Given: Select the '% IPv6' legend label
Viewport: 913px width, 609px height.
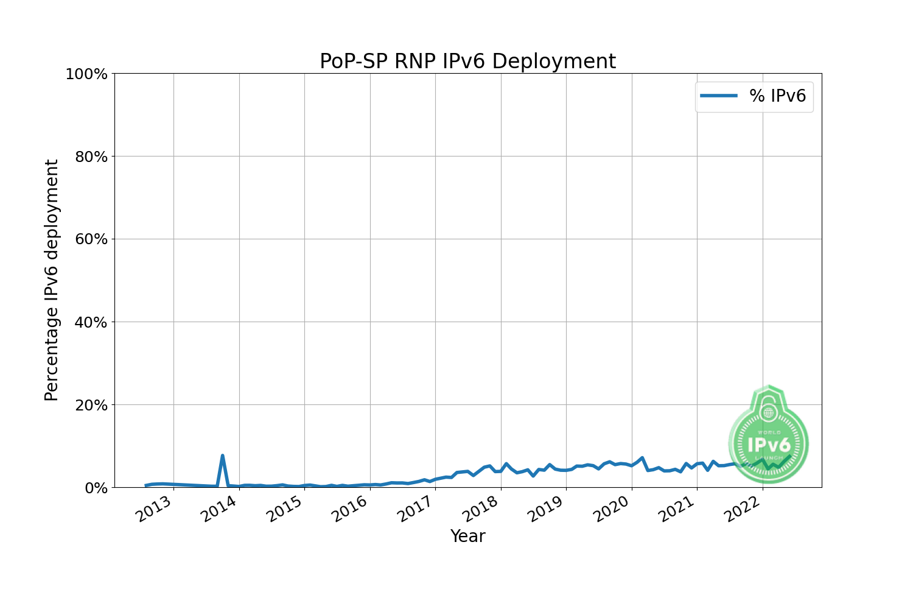Looking at the screenshot, I should pyautogui.click(x=777, y=96).
